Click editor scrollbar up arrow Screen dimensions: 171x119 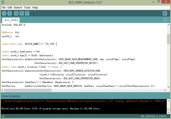(x=168, y=25)
